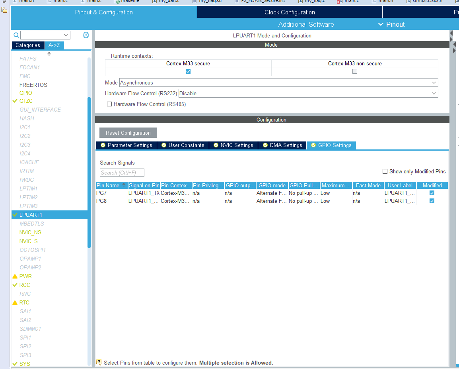Switch to the Clock Configuration tab
This screenshot has width=459, height=369.
(289, 12)
